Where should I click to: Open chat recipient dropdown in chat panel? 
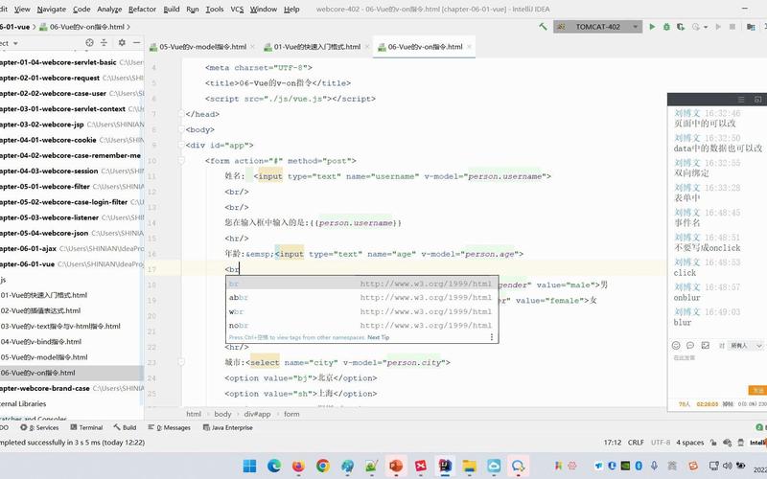tap(746, 346)
